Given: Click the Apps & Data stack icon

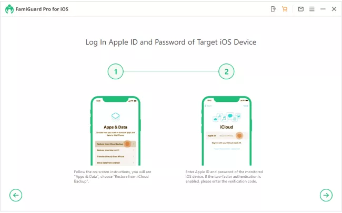Looking at the screenshot, I should click(115, 116).
